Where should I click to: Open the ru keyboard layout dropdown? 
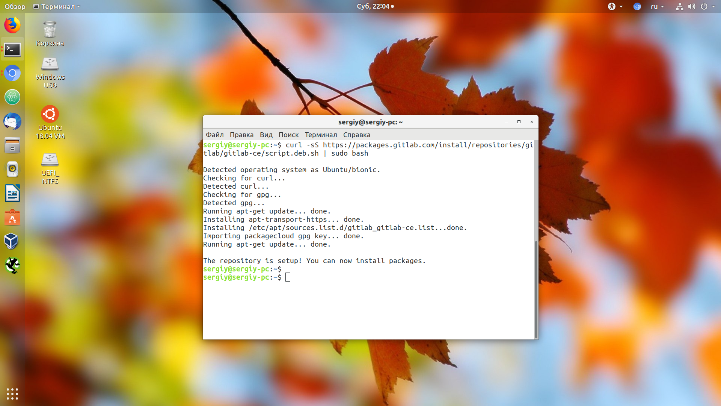click(657, 6)
